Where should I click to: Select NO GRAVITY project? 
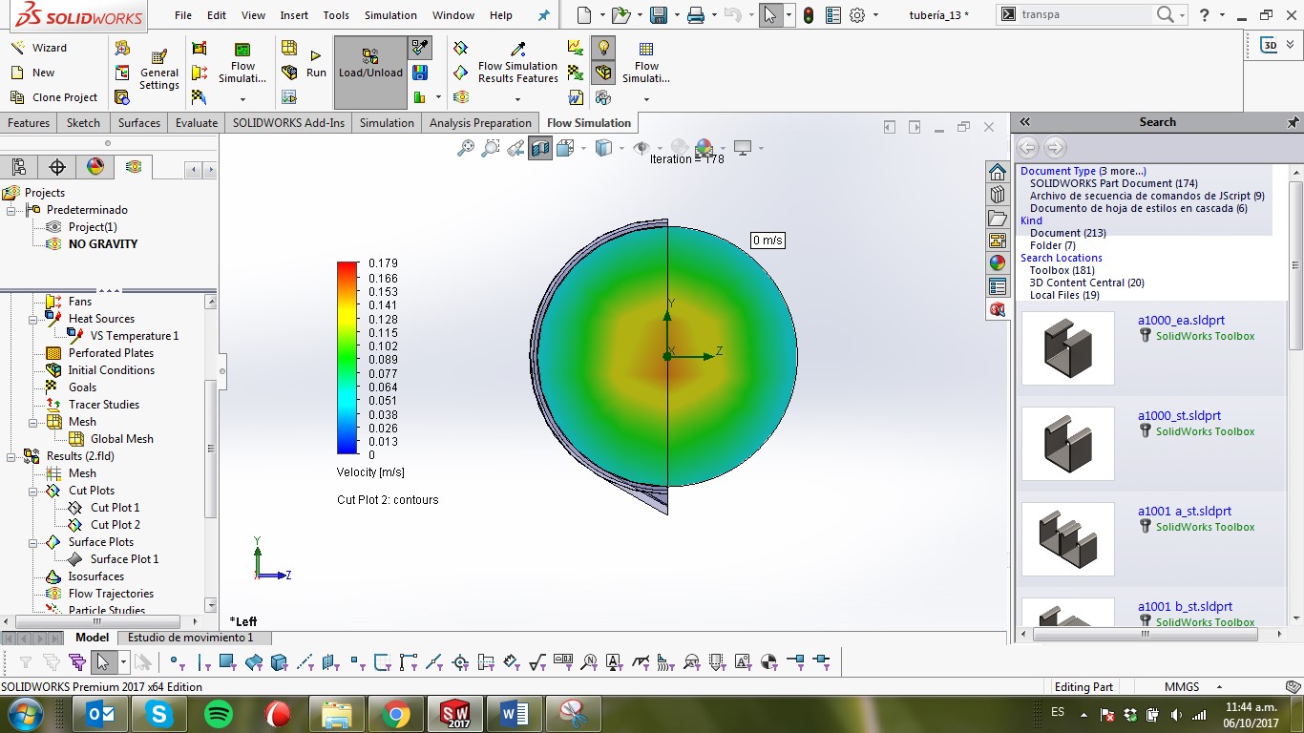pos(102,244)
